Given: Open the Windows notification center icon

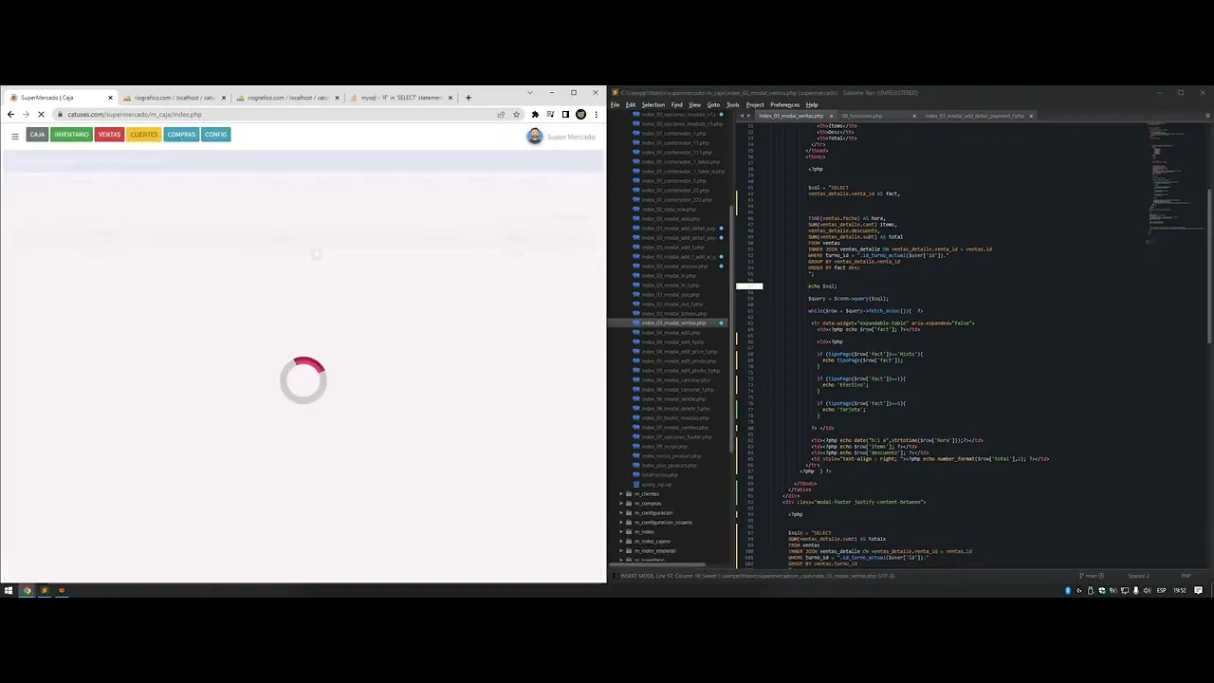Looking at the screenshot, I should [x=1199, y=590].
